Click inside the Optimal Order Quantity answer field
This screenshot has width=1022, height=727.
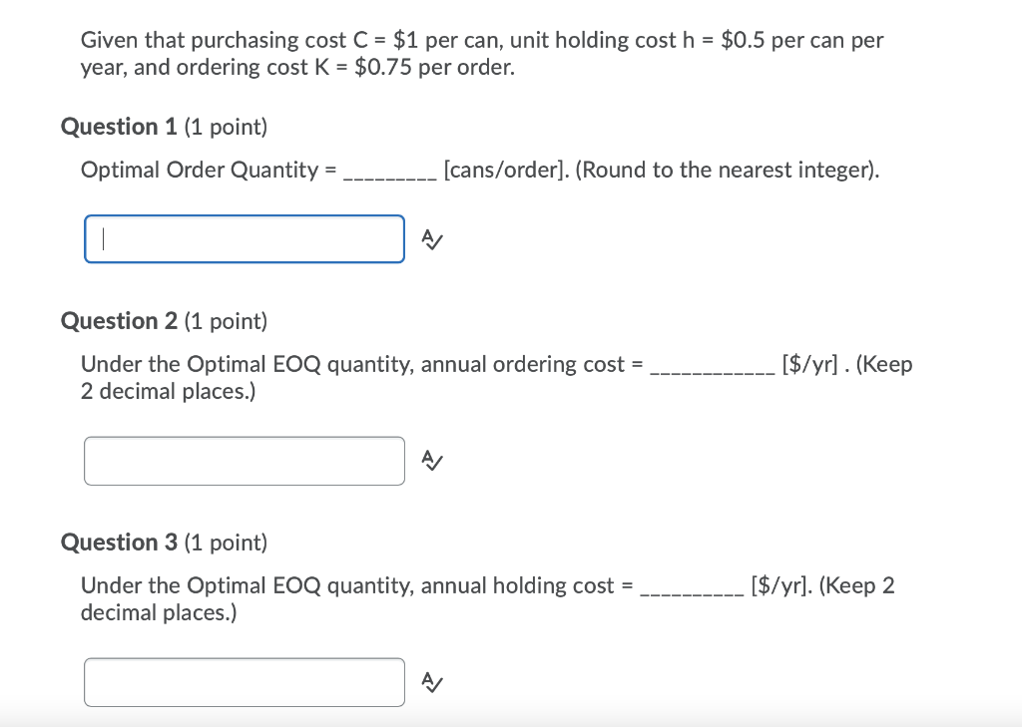pyautogui.click(x=244, y=239)
